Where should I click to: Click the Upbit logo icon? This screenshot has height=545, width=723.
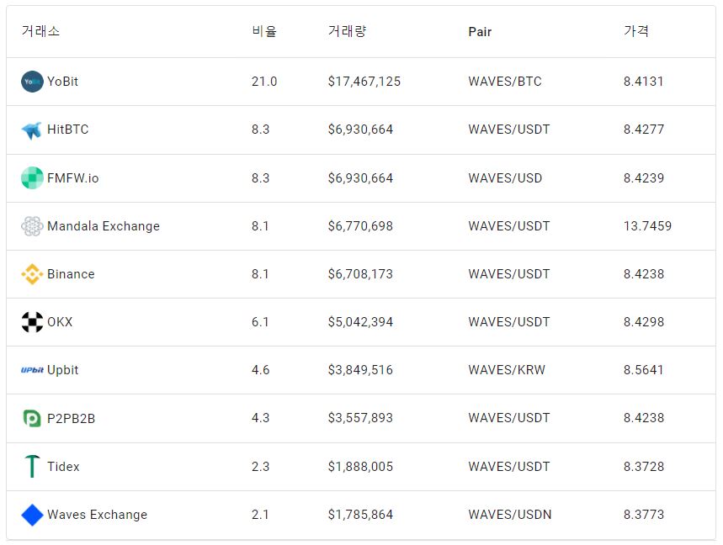click(x=32, y=370)
